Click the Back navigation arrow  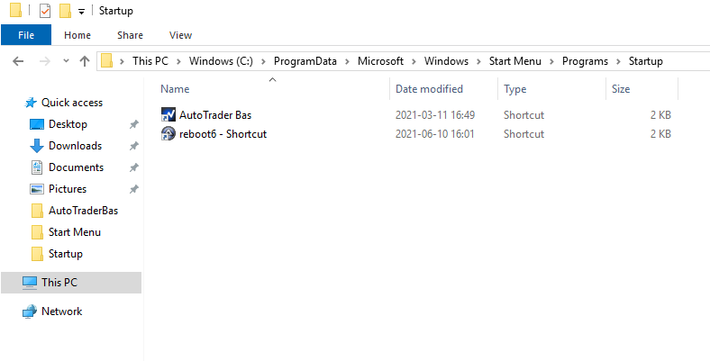tap(18, 61)
